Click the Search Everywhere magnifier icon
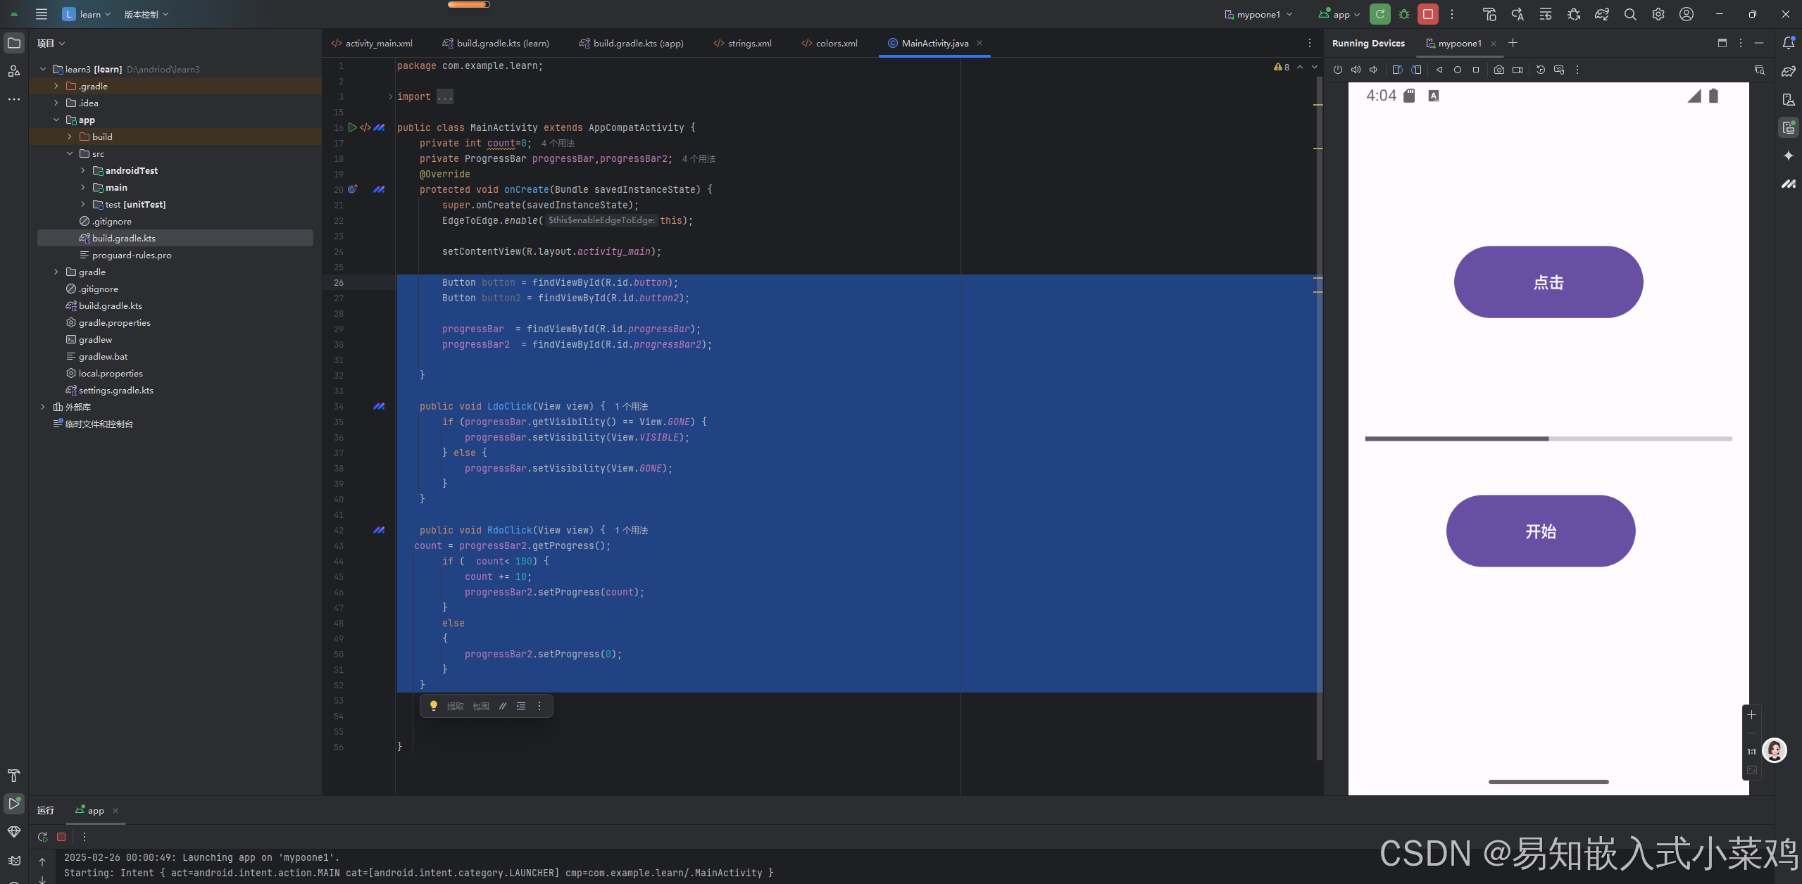This screenshot has height=884, width=1802. click(1630, 14)
